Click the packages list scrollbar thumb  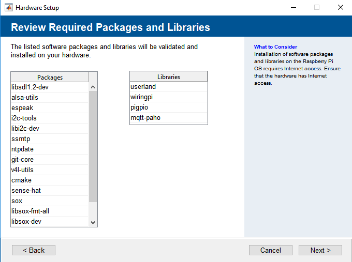tap(93, 146)
